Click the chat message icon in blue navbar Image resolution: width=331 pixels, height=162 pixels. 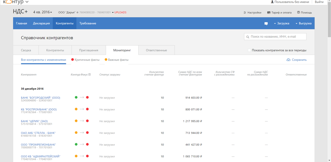(266, 23)
